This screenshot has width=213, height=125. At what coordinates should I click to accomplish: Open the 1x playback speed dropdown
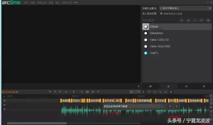pyautogui.click(x=134, y=92)
